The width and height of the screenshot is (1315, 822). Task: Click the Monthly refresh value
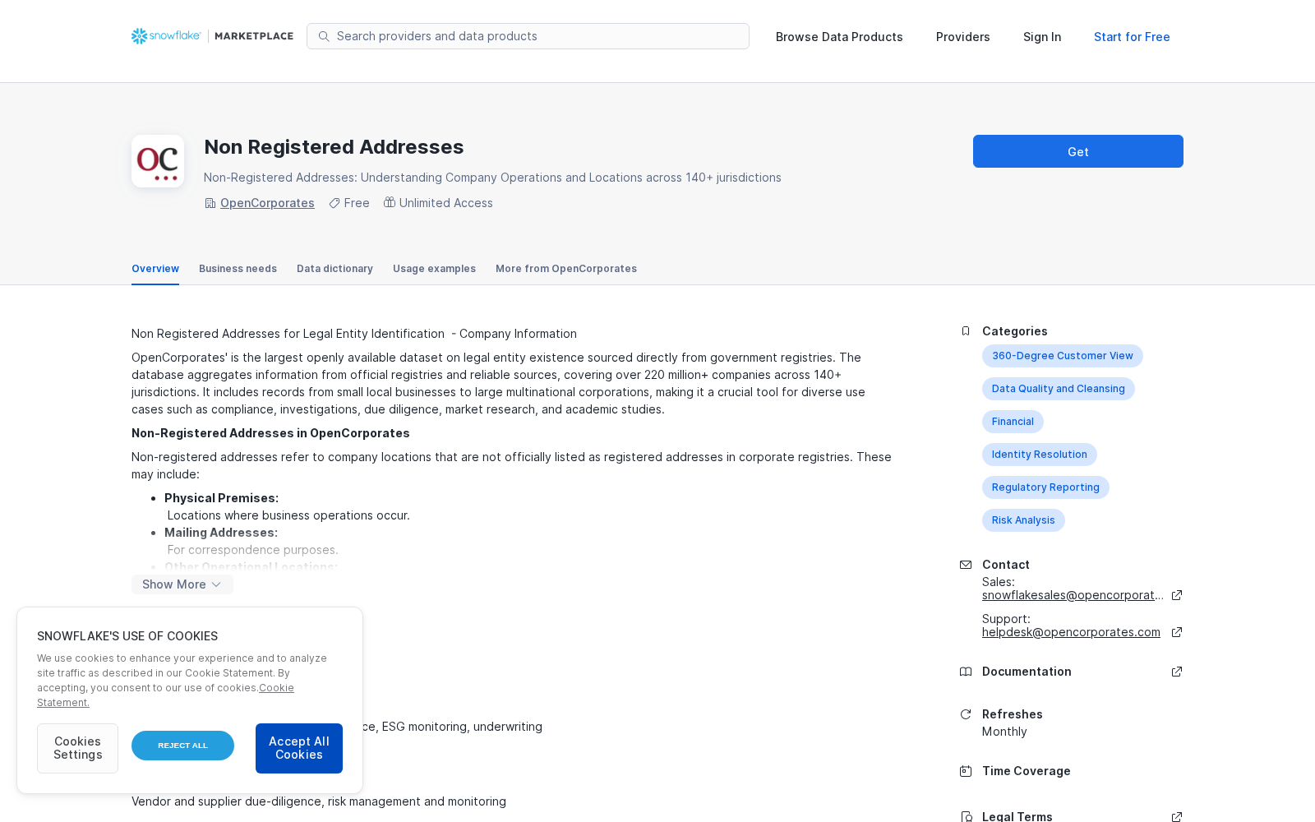[x=1004, y=732]
